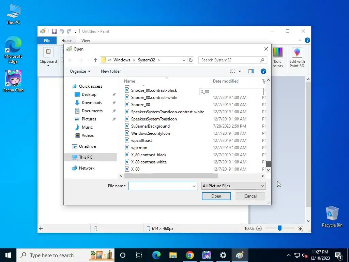The width and height of the screenshot is (349, 262).
Task: Select file X_80.contrast-white
Action: [x=149, y=162]
